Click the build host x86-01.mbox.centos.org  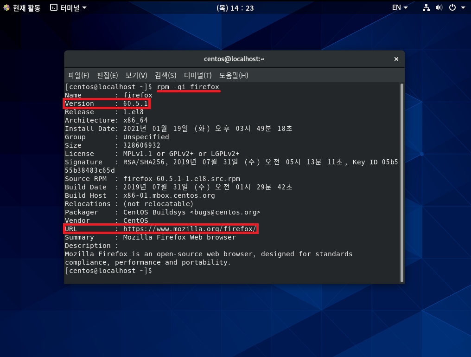coord(169,195)
